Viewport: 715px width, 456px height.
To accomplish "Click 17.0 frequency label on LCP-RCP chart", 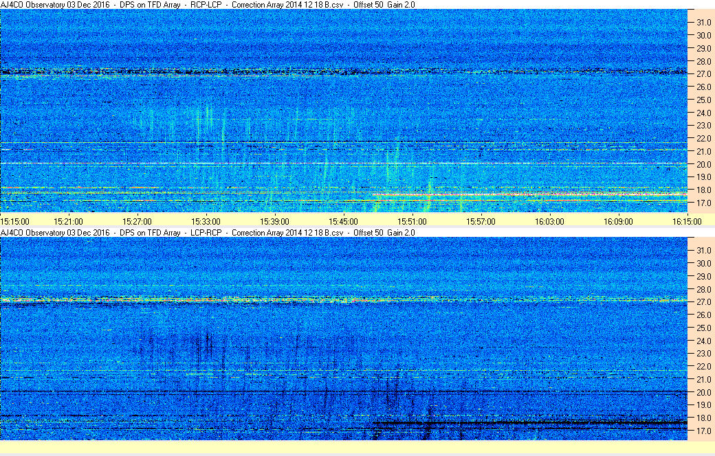I will pyautogui.click(x=703, y=431).
